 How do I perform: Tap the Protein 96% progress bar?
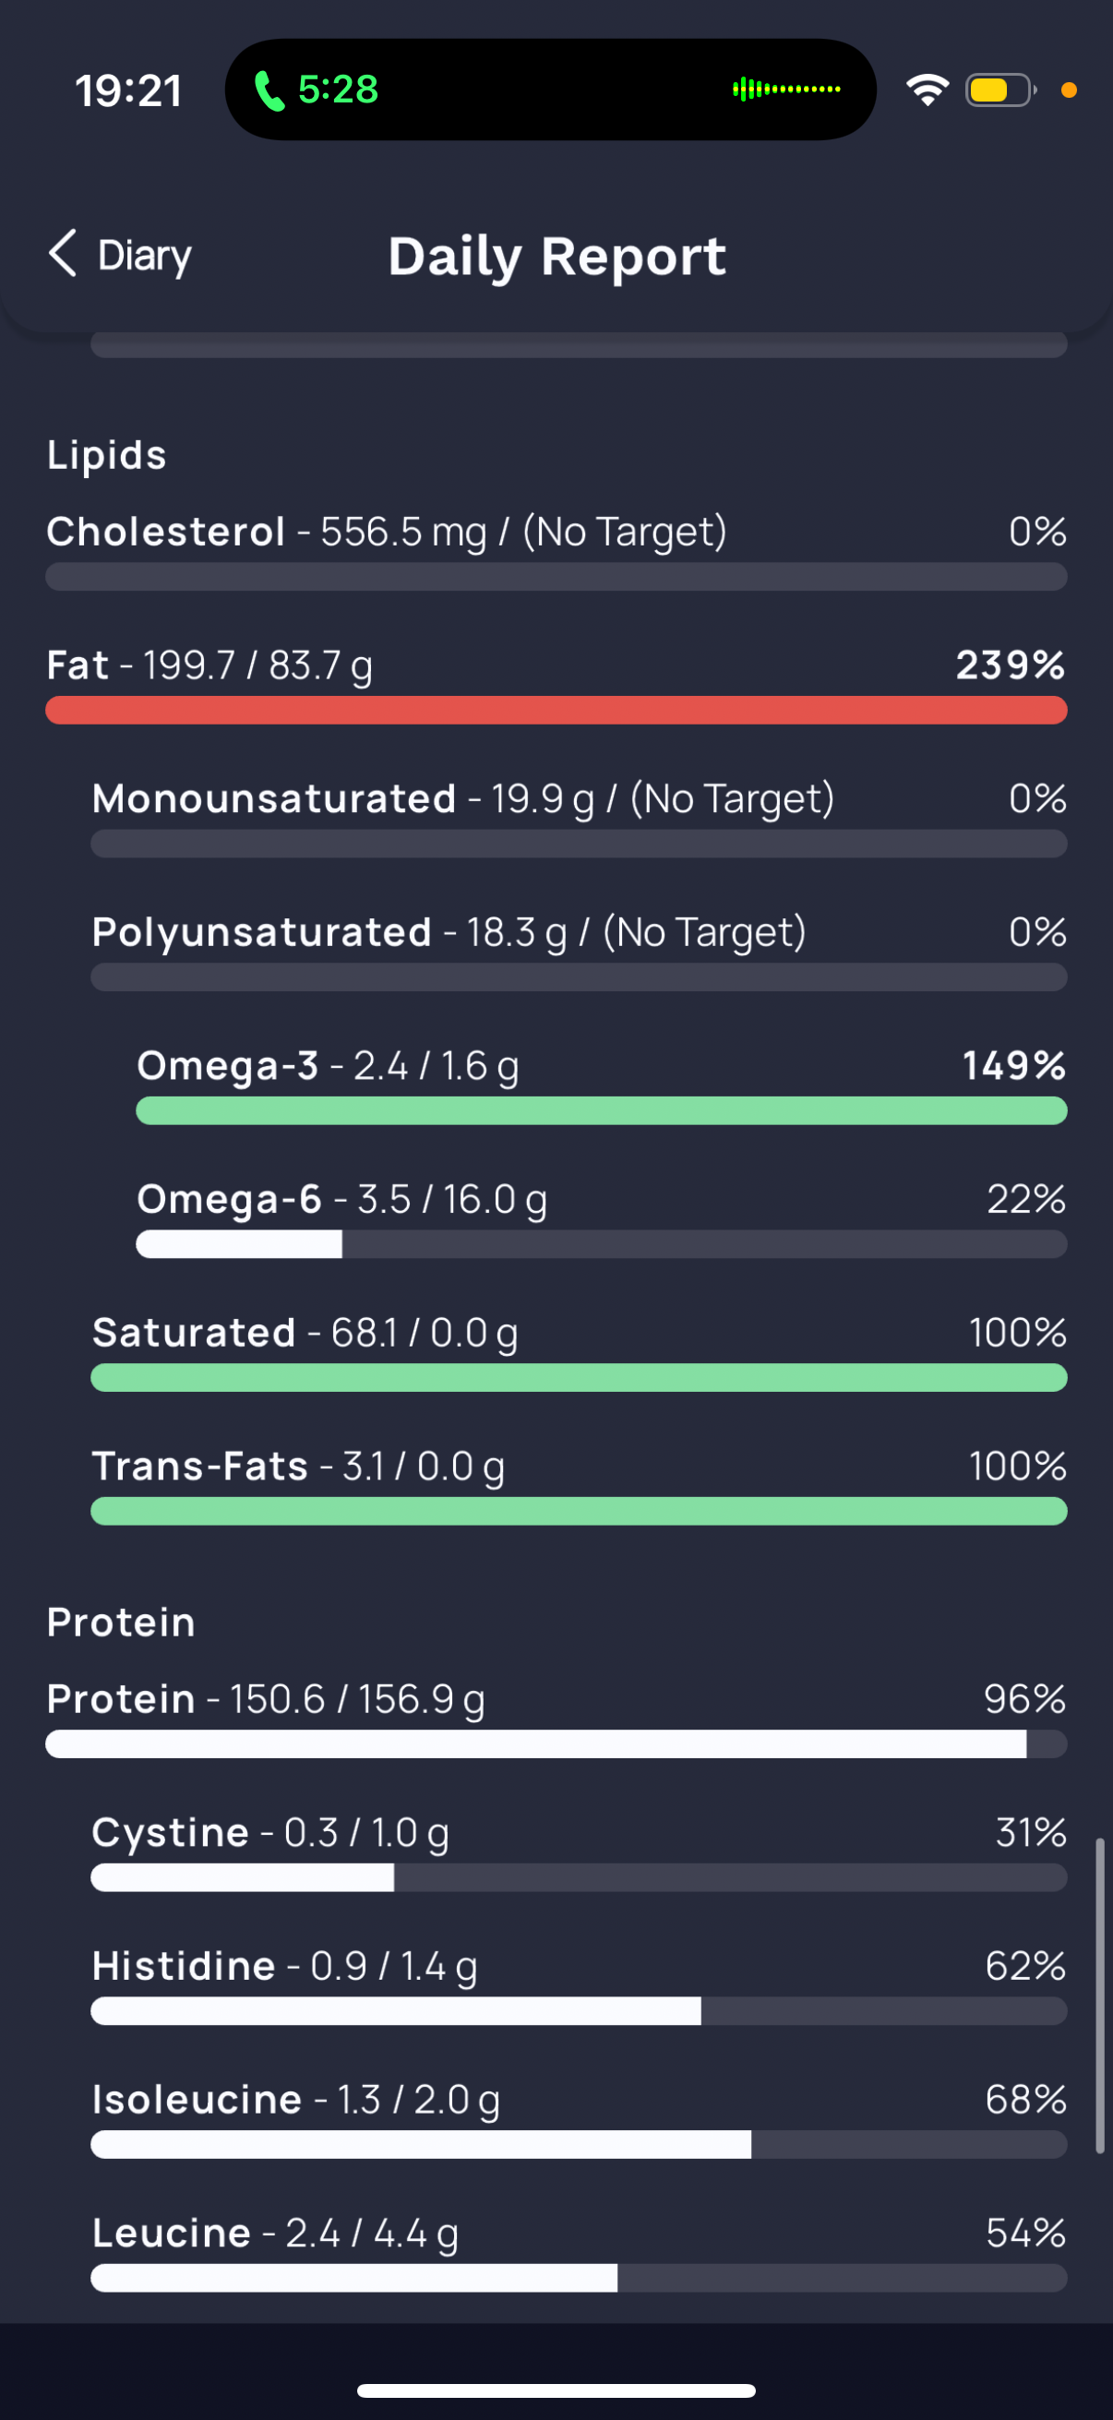556,1744
